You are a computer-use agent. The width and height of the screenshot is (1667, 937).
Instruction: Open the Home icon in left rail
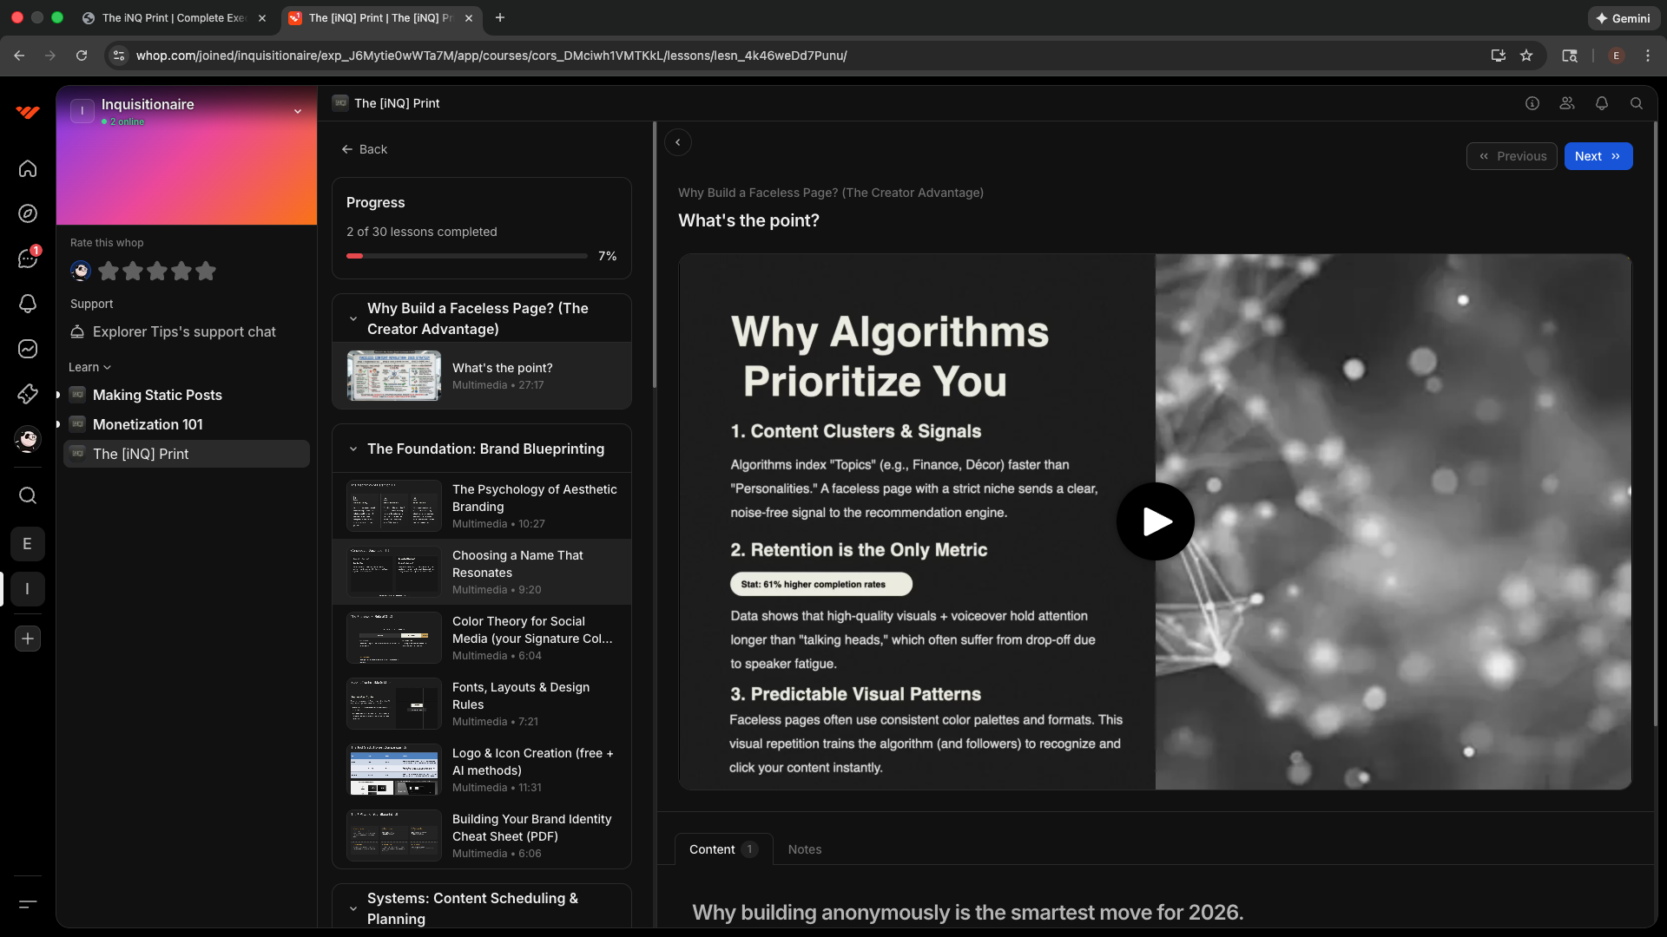[28, 168]
